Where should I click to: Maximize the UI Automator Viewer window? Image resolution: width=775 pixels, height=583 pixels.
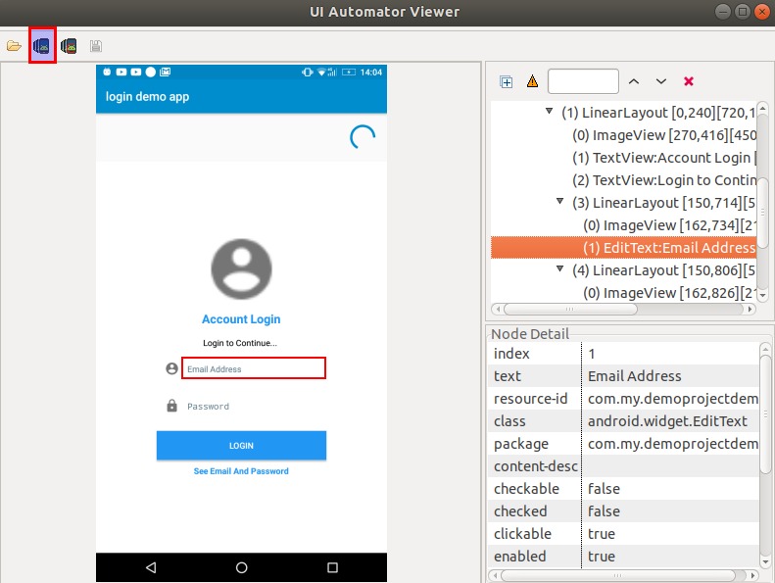click(x=743, y=12)
